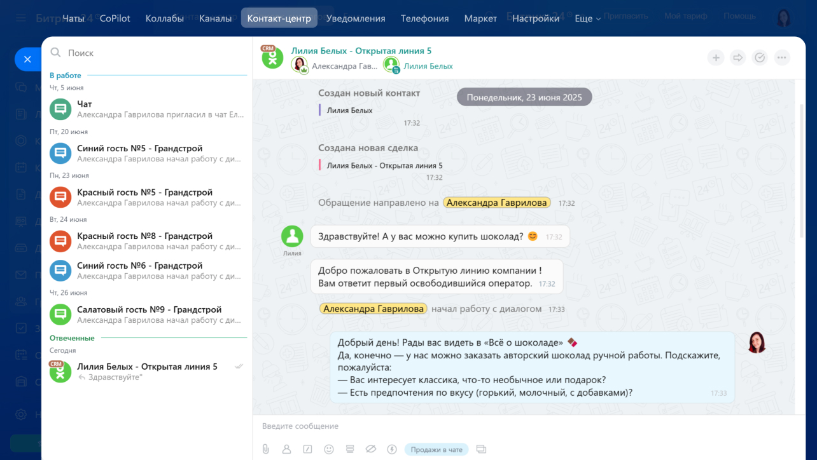The height and width of the screenshot is (460, 817).
Task: Click the deal link under Создана новая сделка
Action: [384, 165]
